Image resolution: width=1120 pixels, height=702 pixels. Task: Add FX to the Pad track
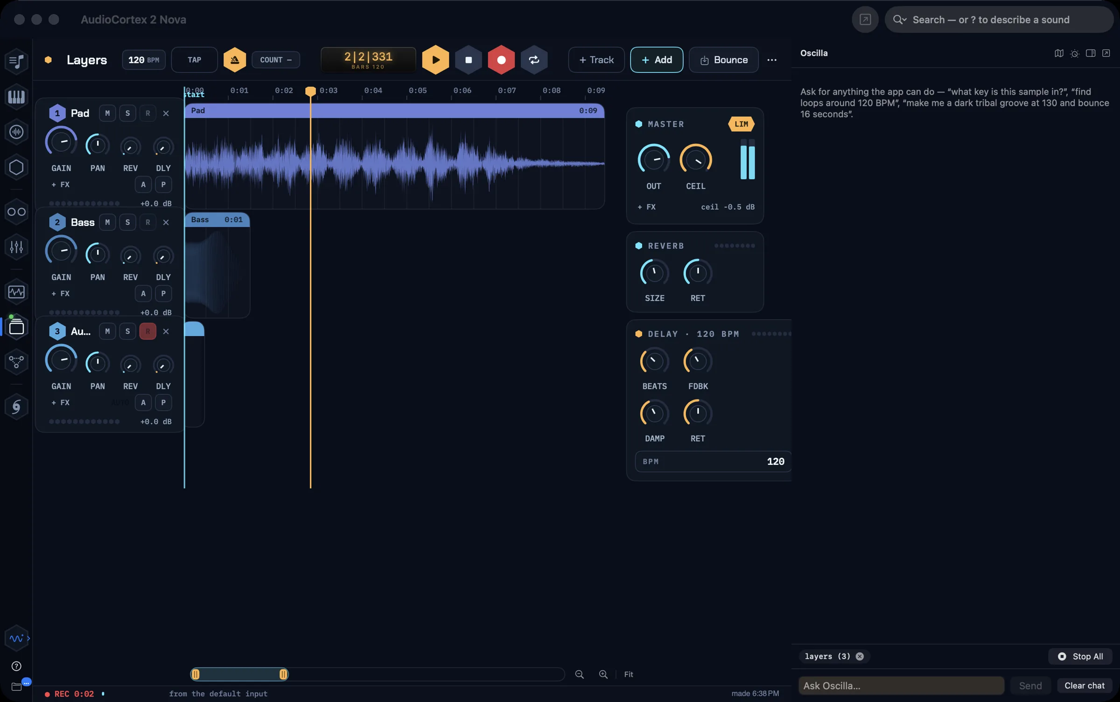click(61, 185)
